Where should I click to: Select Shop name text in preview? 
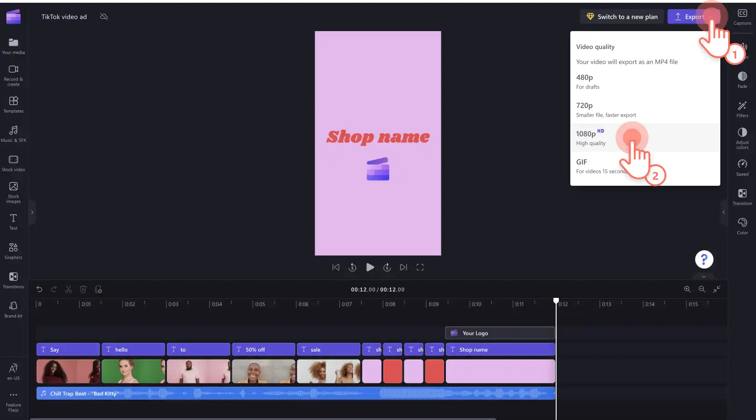[x=378, y=137]
